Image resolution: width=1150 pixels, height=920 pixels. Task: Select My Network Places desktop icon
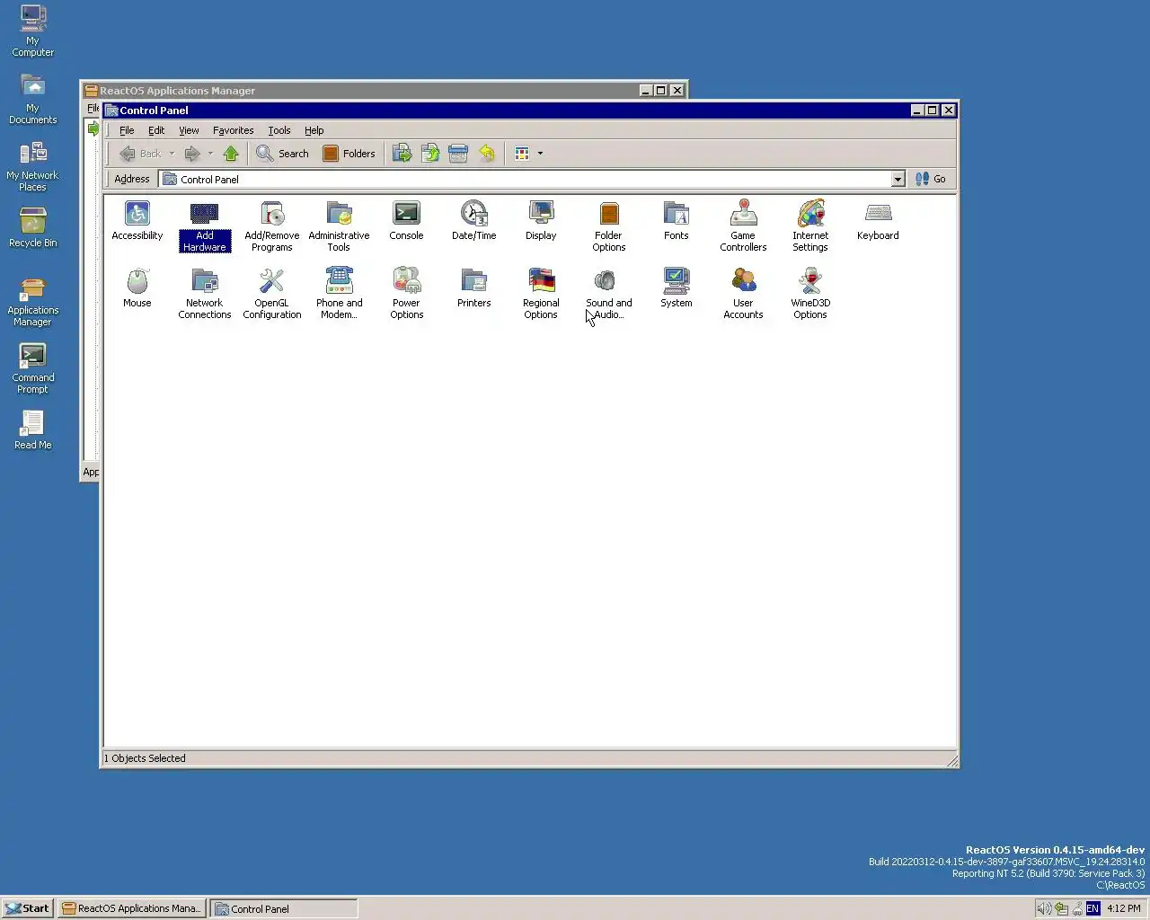32,166
